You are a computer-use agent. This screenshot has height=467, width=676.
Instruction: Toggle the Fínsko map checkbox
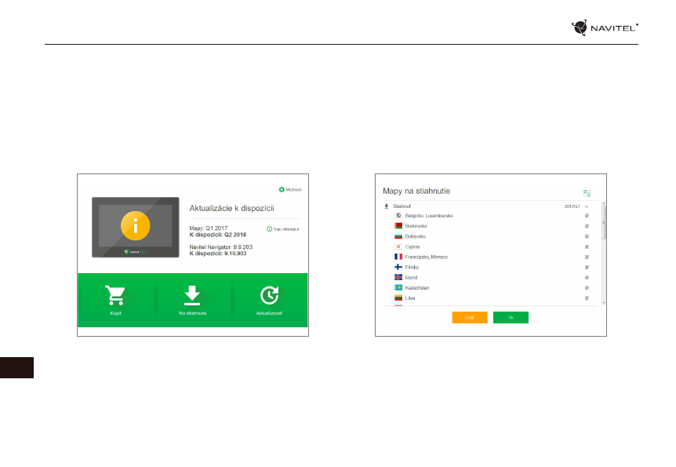(x=587, y=268)
